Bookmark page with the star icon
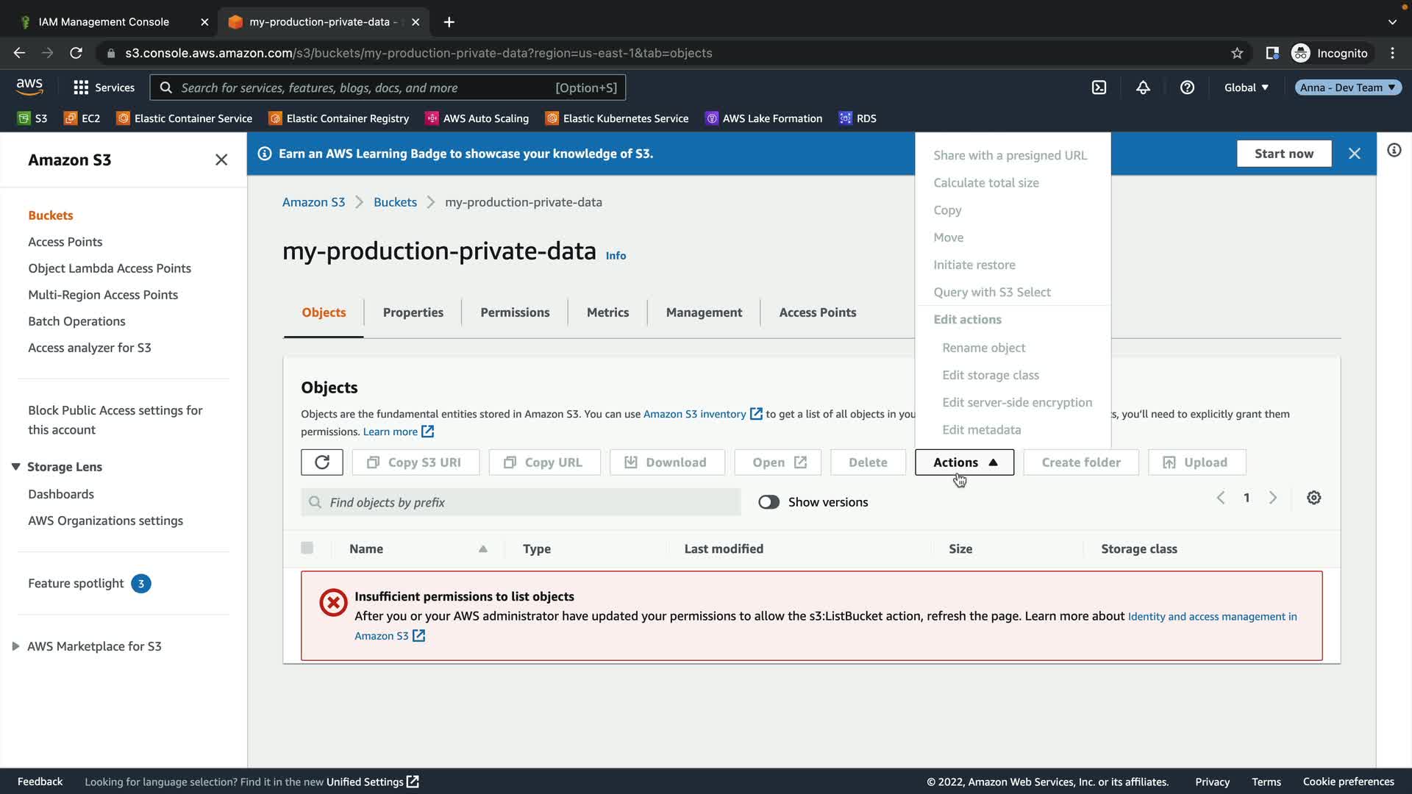 tap(1237, 53)
